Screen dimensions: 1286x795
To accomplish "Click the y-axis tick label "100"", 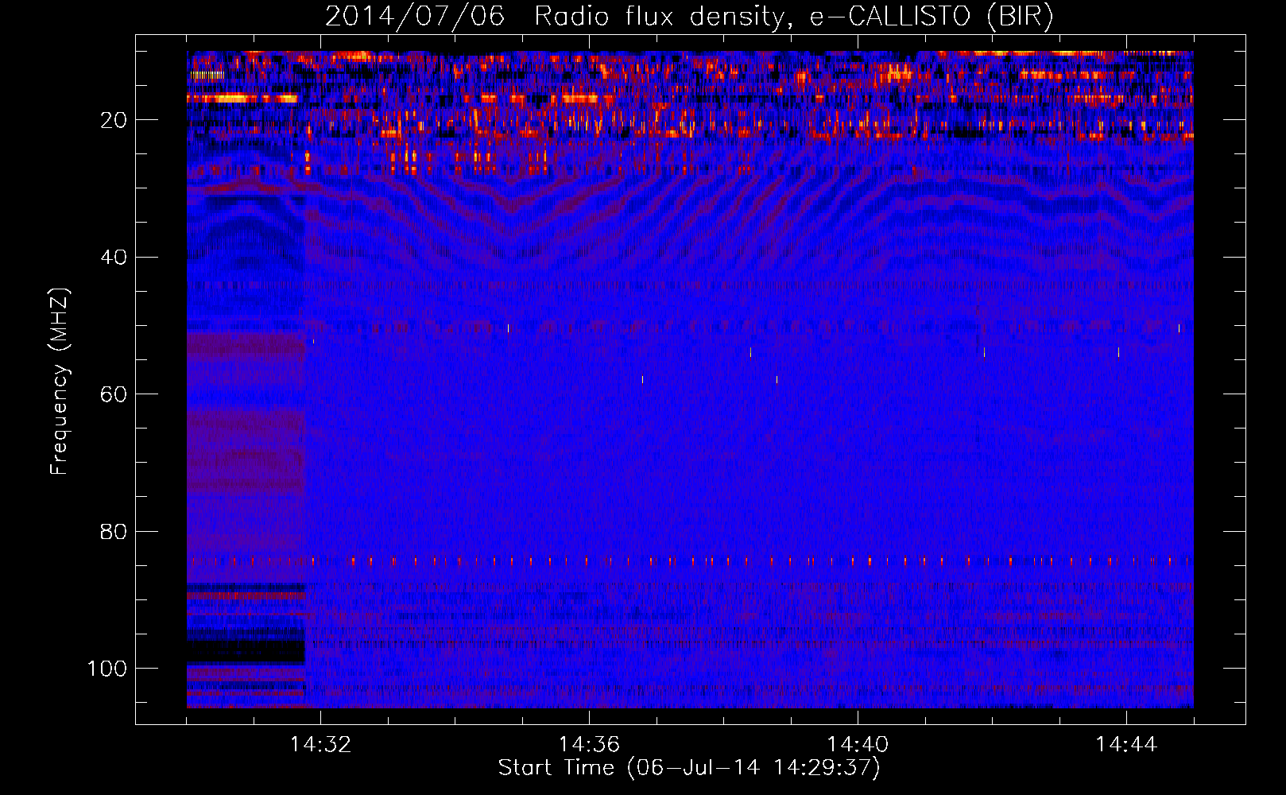I will [x=107, y=669].
